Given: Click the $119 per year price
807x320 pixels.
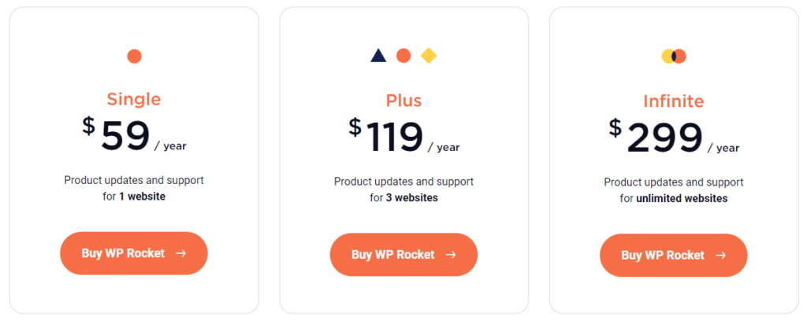Looking at the screenshot, I should (394, 137).
